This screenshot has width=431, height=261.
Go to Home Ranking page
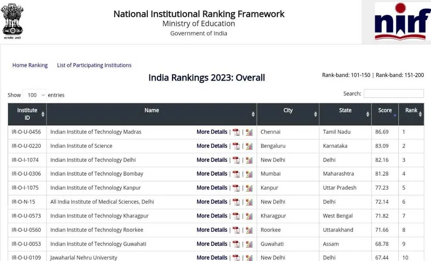(30, 65)
